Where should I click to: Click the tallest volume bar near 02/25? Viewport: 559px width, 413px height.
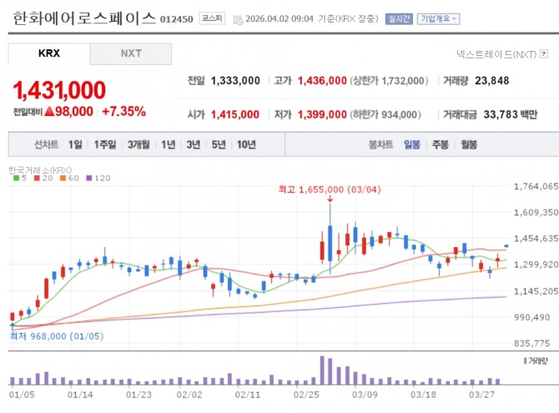pos(322,370)
